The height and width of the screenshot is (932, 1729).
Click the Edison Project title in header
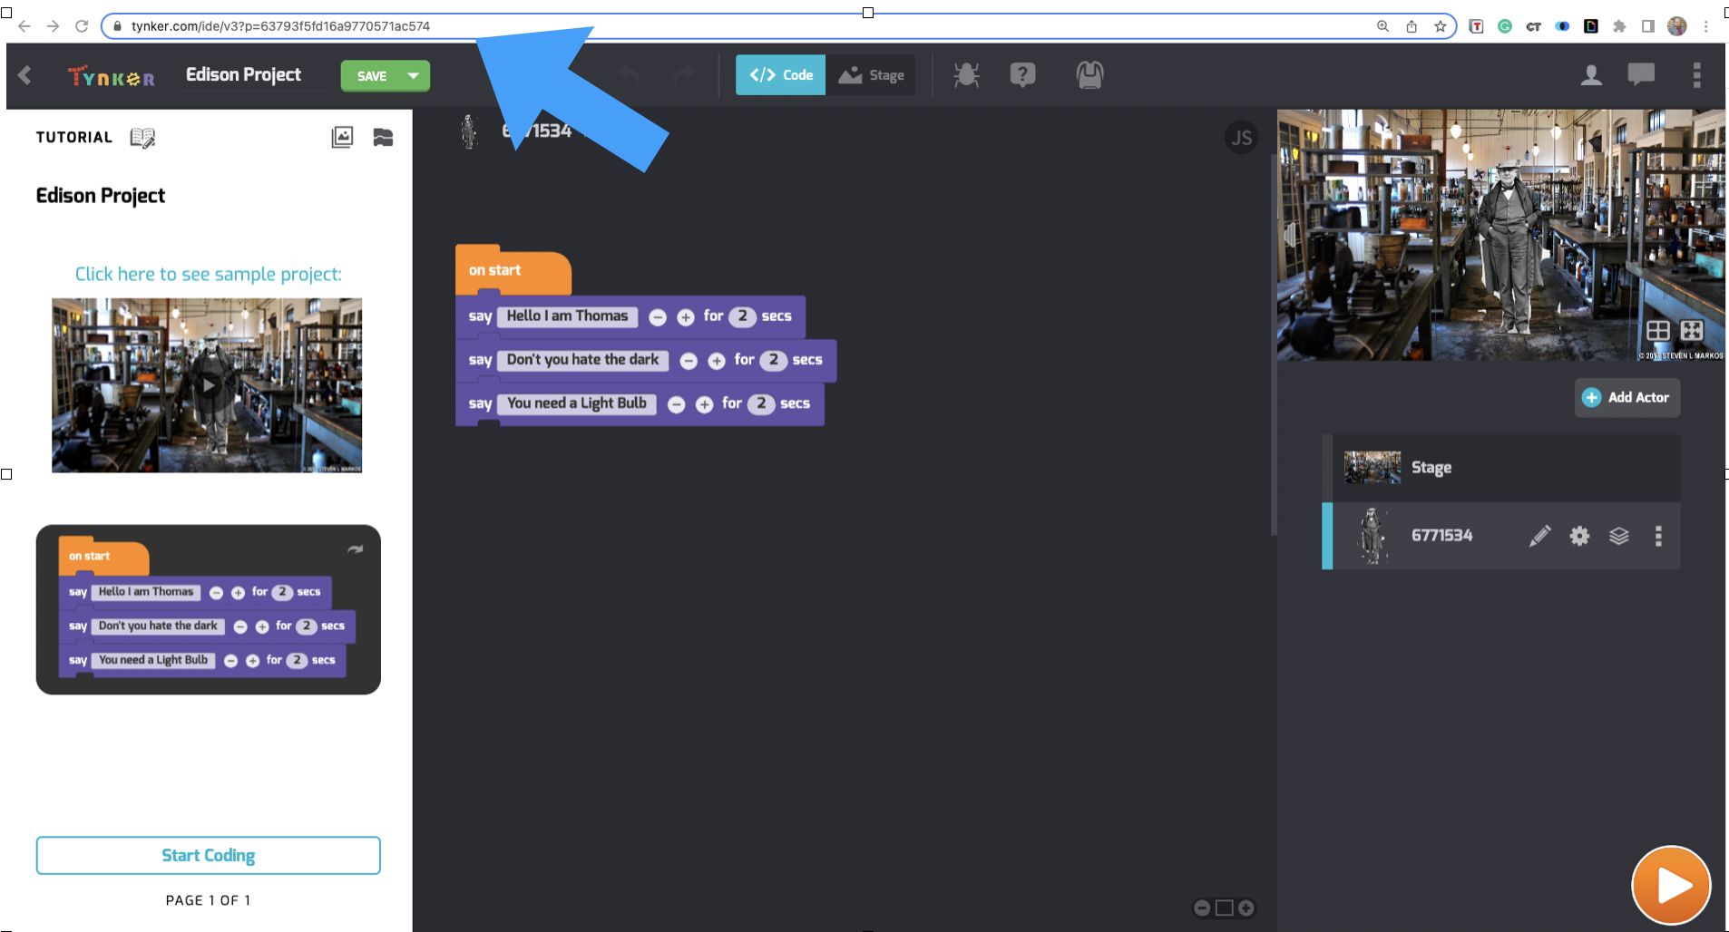click(x=243, y=74)
